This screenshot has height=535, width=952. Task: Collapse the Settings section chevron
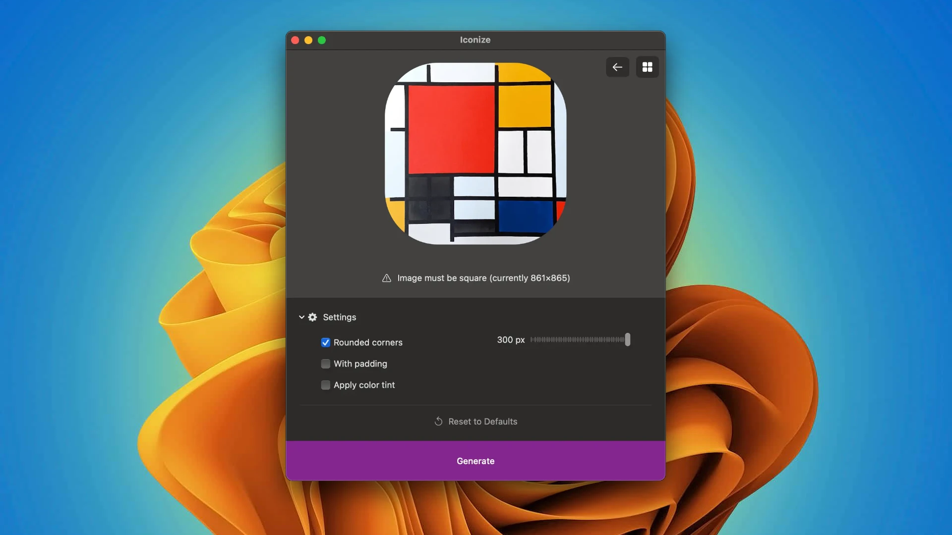(301, 317)
